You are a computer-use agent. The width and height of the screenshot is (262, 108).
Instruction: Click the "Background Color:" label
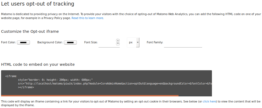[50, 43]
